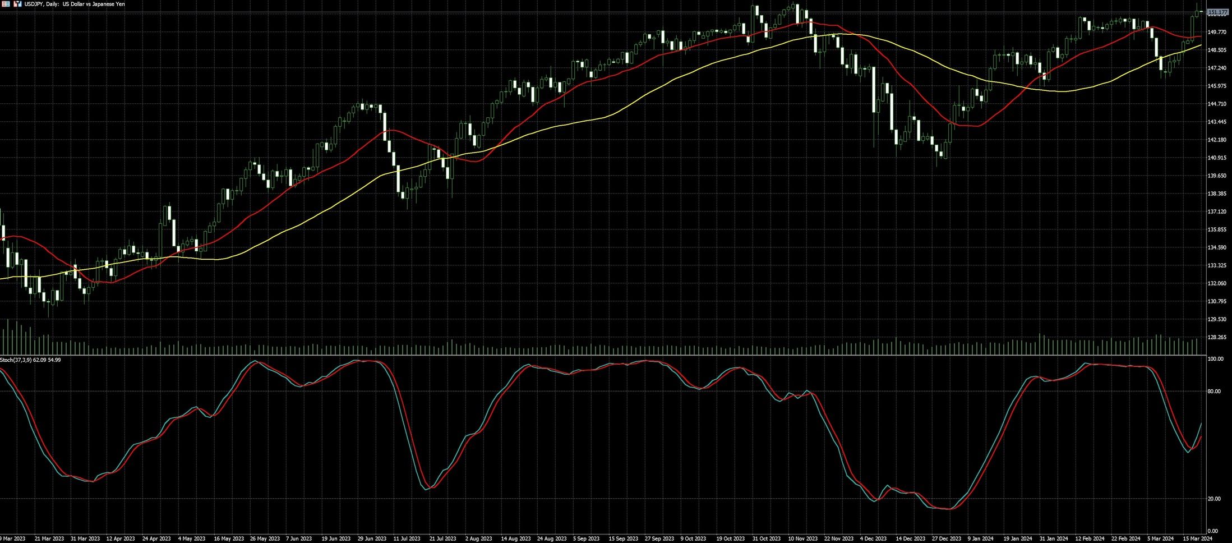This screenshot has height=543, width=1232.
Task: Click the 10 Nov 2023 date label
Action: 802,539
